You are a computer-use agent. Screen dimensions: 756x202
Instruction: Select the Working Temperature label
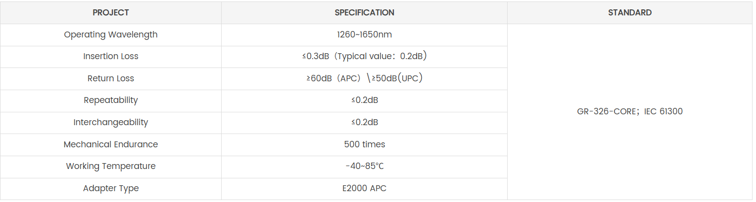coord(111,166)
